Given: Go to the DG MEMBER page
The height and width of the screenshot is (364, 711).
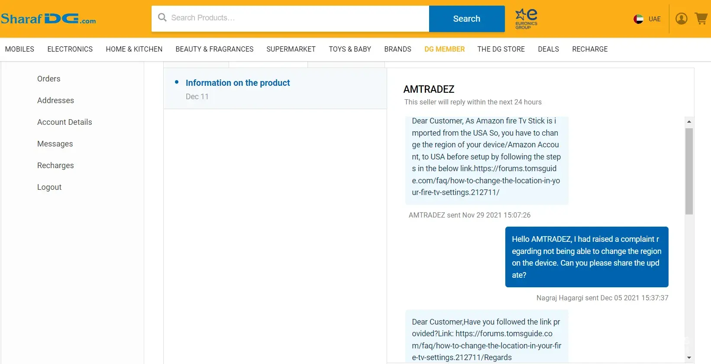Looking at the screenshot, I should 444,49.
